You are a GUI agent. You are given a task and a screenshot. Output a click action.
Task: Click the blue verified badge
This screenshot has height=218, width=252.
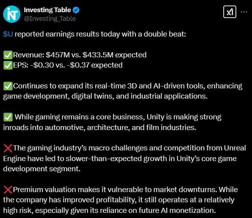[76, 10]
